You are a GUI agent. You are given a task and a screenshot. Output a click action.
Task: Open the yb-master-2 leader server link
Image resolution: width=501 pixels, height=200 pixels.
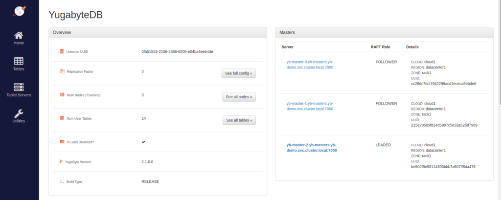coord(311,148)
